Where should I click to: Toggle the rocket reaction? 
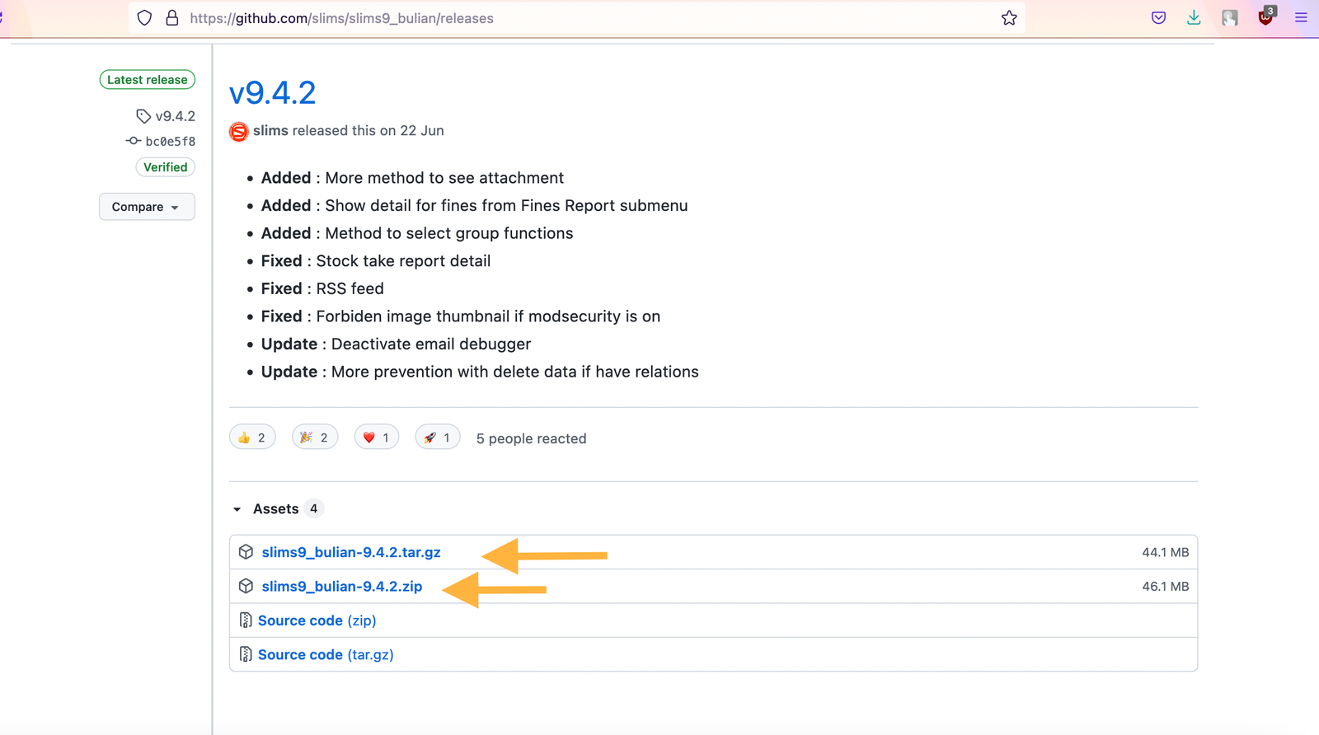pyautogui.click(x=437, y=438)
